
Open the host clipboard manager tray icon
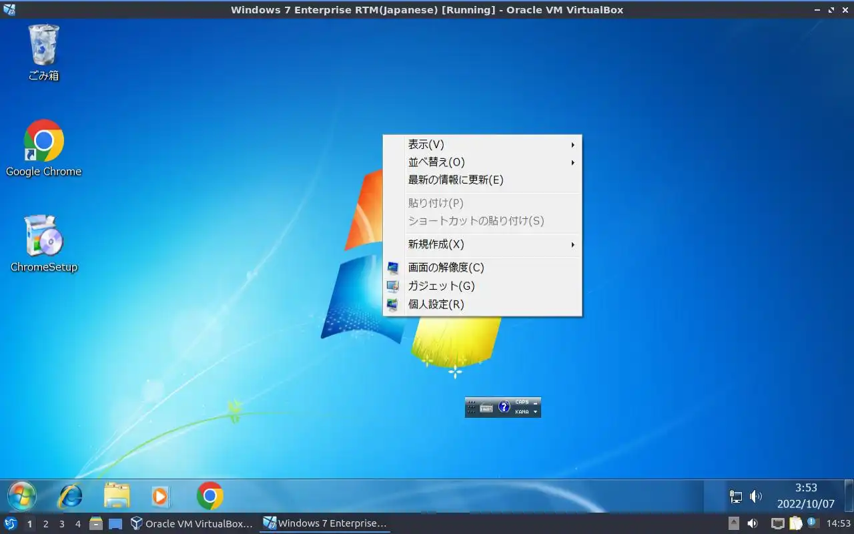point(796,524)
